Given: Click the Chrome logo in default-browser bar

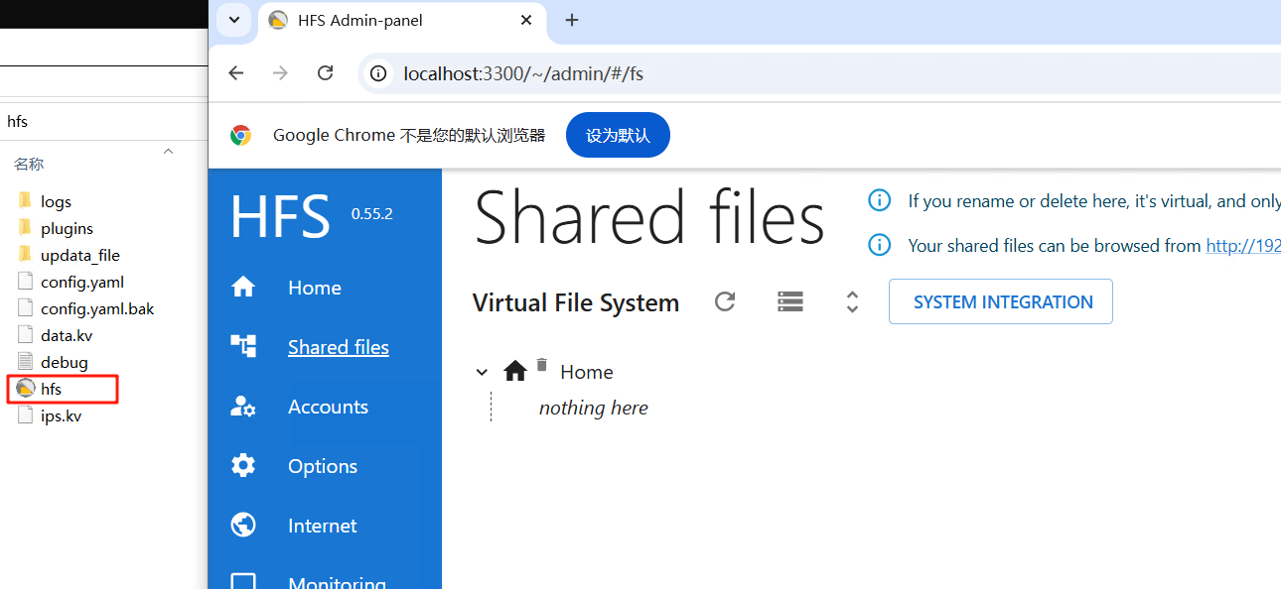Looking at the screenshot, I should pyautogui.click(x=240, y=136).
